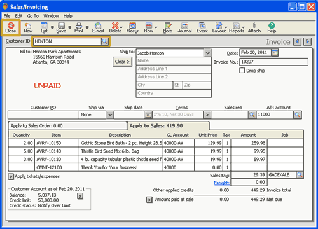Click the Customer PO input field

pos(43,114)
